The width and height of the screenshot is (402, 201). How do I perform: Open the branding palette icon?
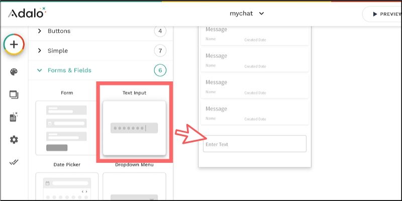pyautogui.click(x=14, y=72)
